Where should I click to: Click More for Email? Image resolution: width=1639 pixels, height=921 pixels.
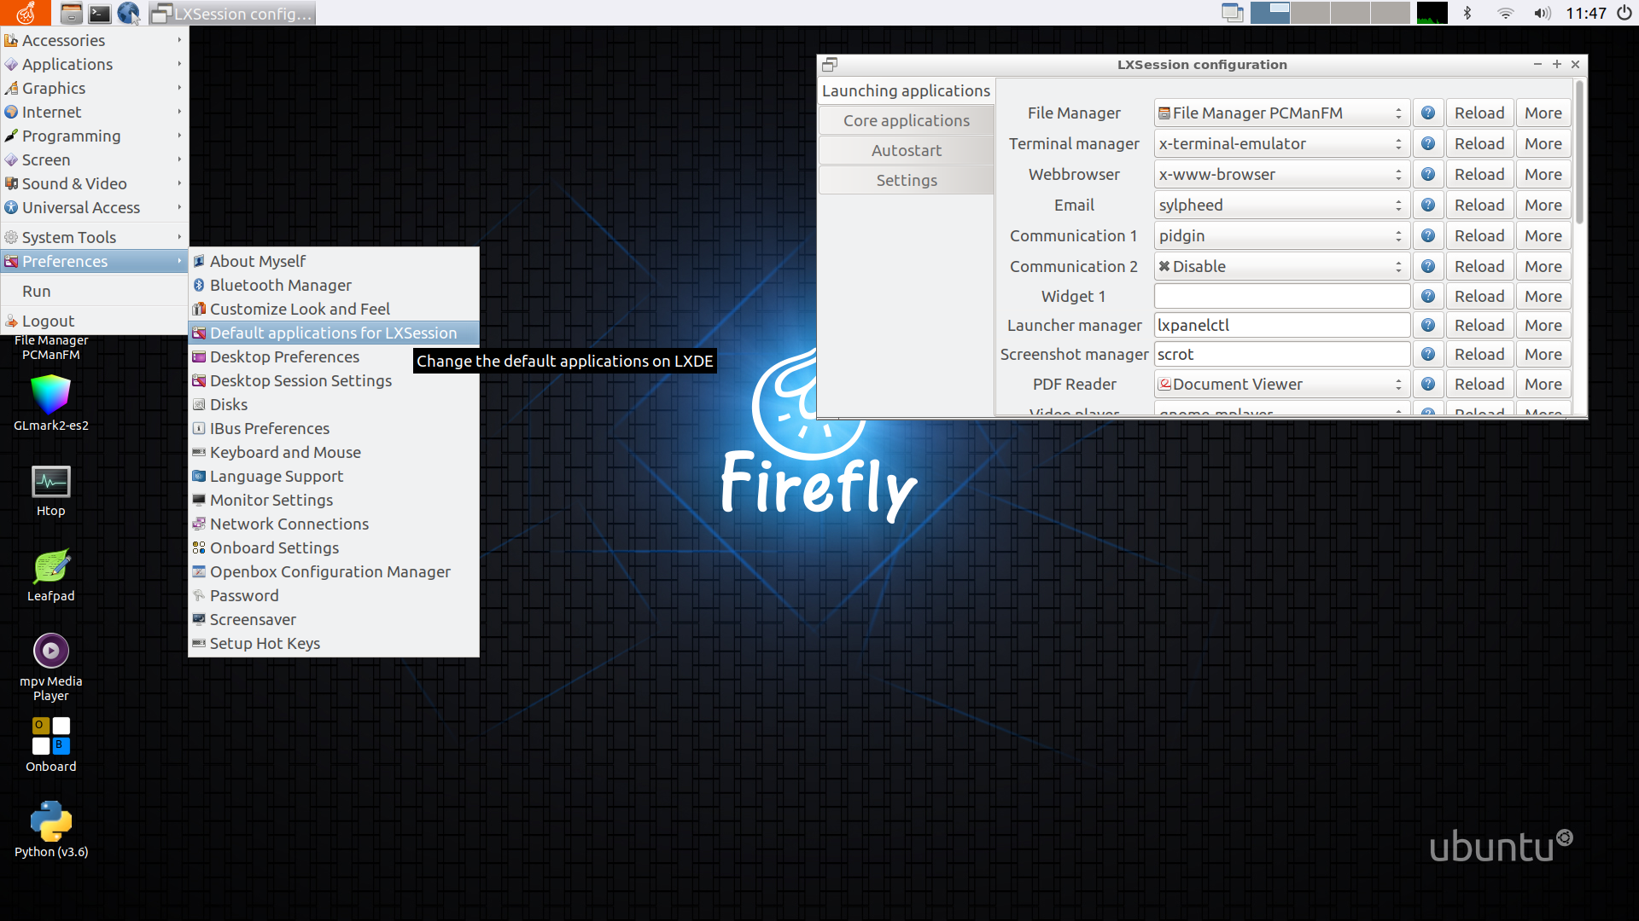tap(1543, 205)
